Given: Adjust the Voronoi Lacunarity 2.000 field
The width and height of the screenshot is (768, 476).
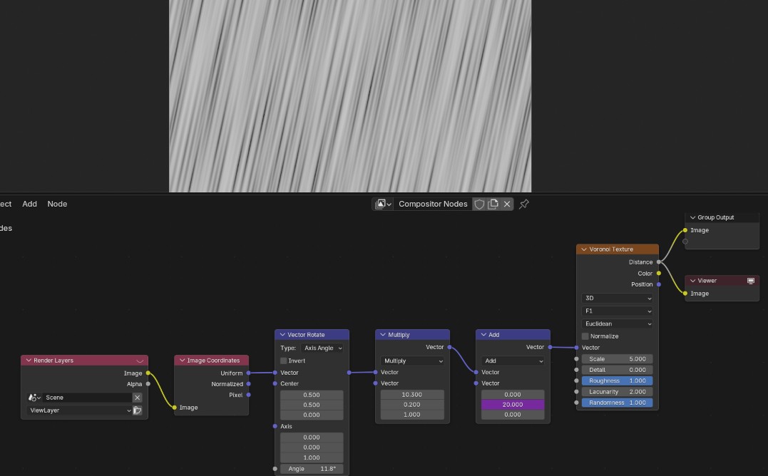Looking at the screenshot, I should point(617,392).
